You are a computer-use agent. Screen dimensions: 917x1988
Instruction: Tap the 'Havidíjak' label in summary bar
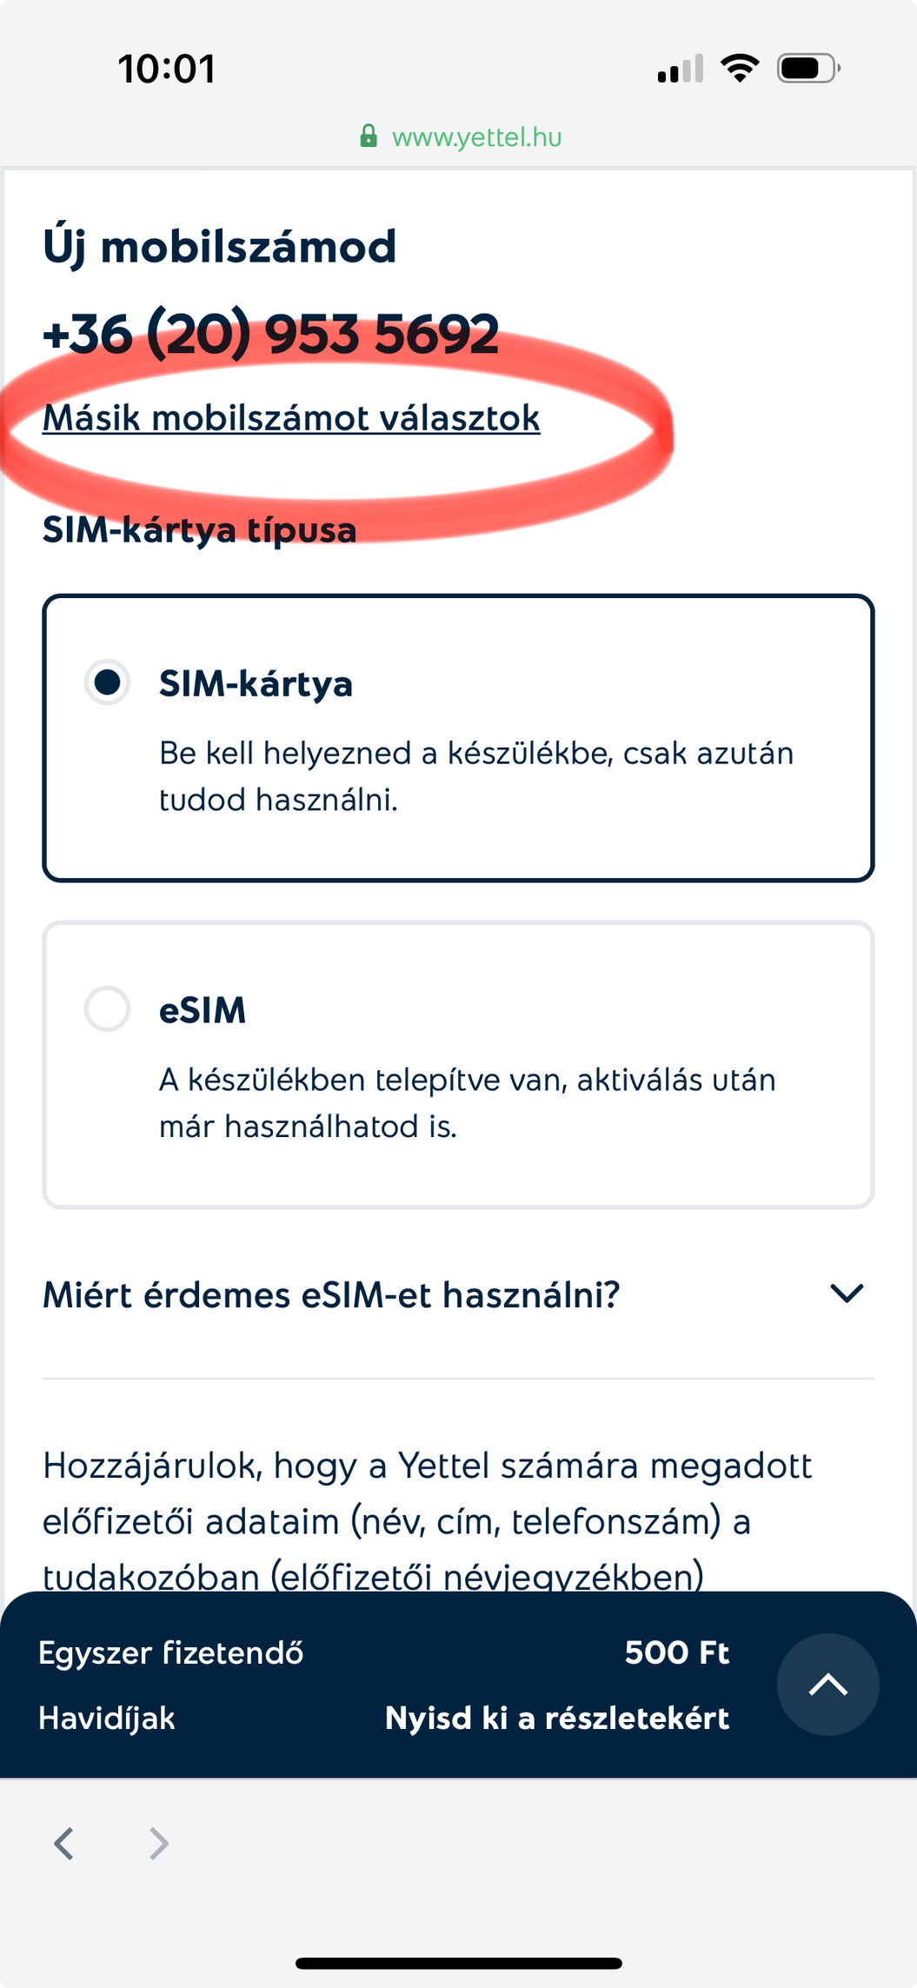click(x=107, y=1719)
